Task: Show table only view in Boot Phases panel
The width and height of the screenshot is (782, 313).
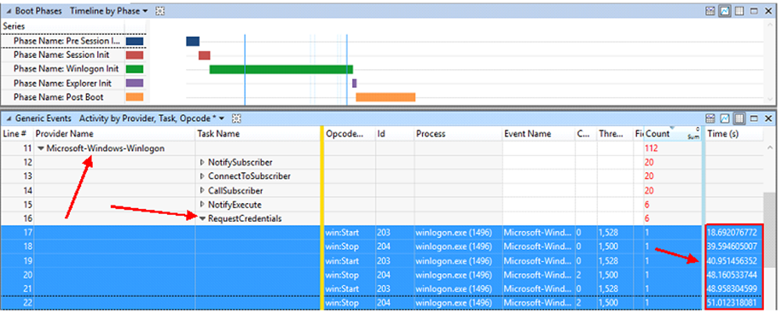Action: (x=739, y=11)
